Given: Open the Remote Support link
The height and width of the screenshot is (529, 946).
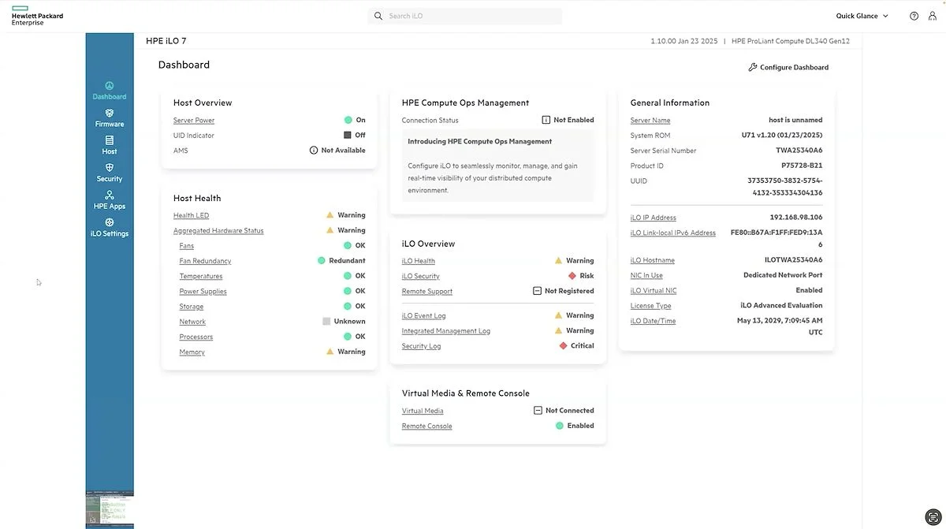Looking at the screenshot, I should coord(427,292).
